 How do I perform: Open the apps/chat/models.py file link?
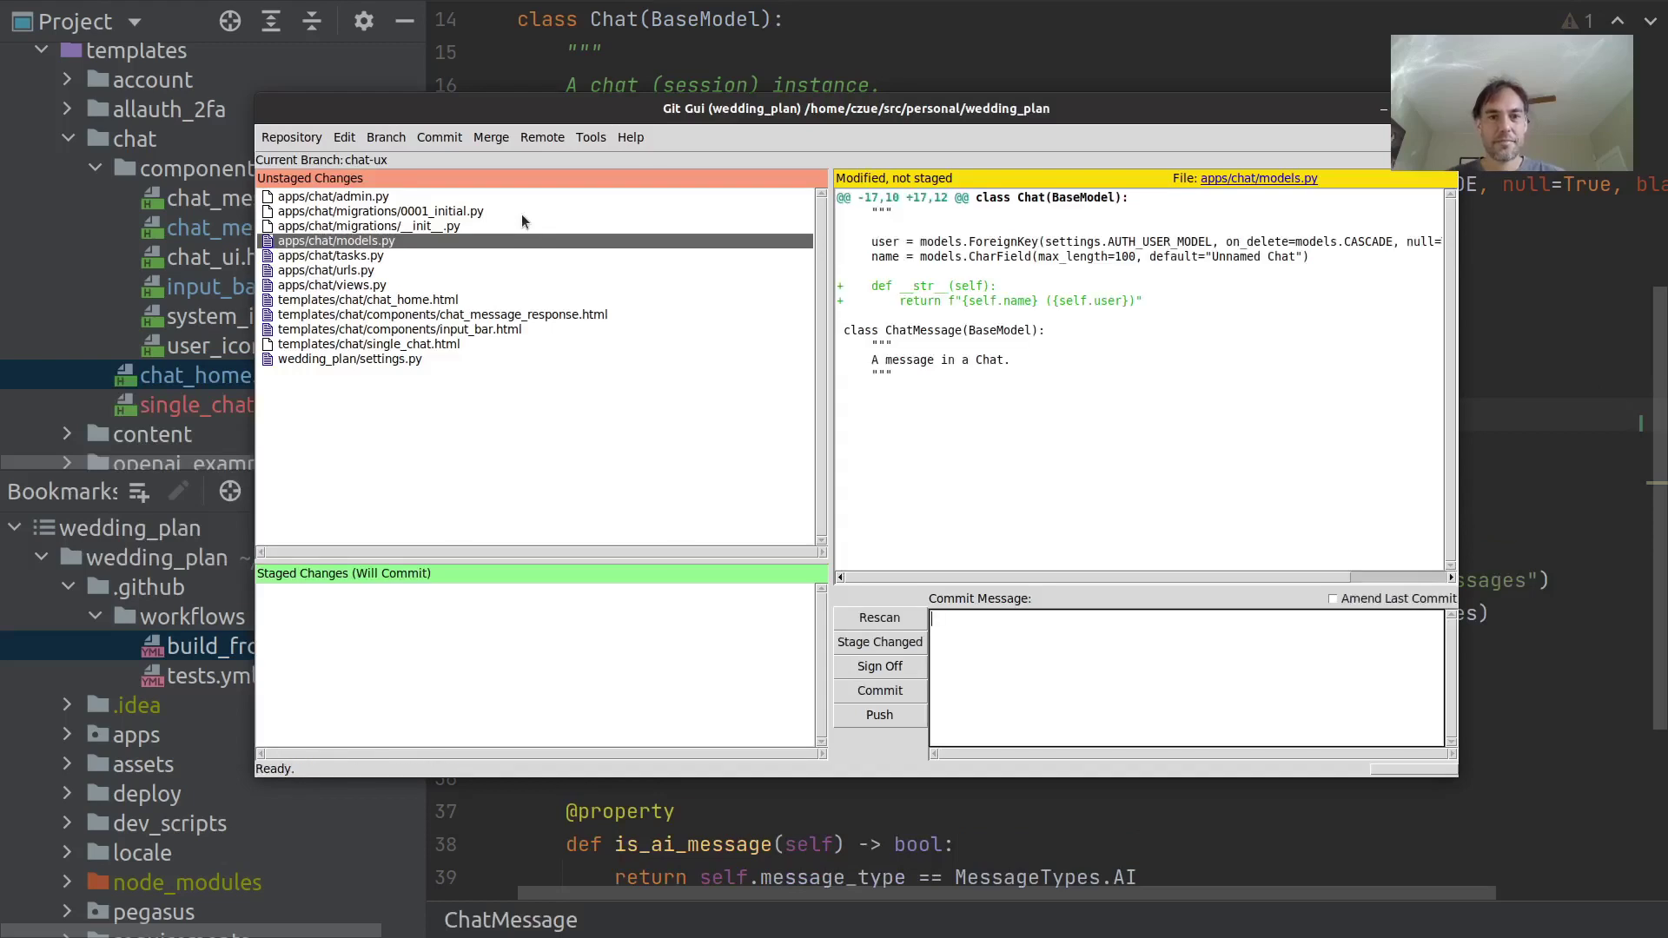click(x=1258, y=178)
